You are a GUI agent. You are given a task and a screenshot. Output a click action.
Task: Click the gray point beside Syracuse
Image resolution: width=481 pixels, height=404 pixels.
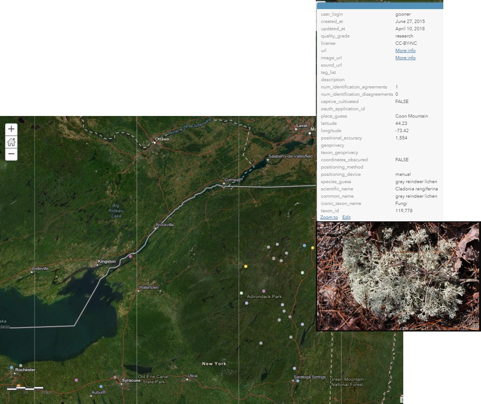(115, 377)
